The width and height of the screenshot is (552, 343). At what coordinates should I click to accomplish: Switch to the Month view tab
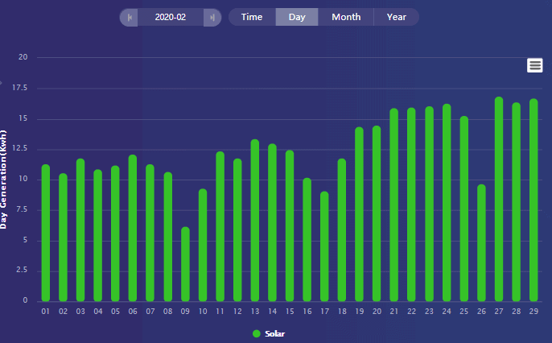tap(346, 17)
